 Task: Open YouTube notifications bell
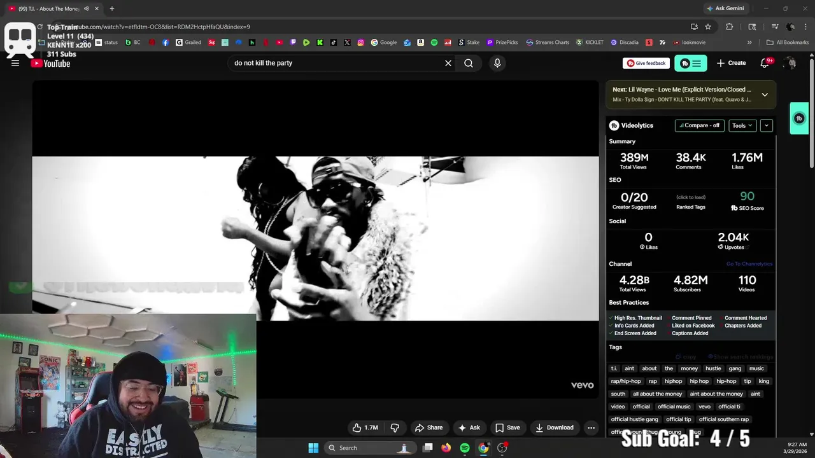[x=765, y=63]
